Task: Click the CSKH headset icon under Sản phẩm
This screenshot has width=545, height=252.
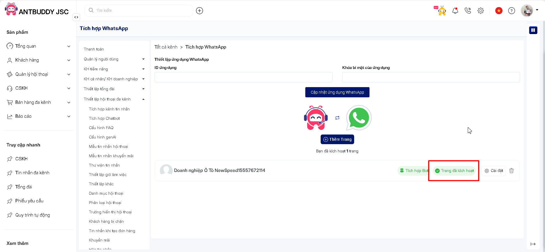Action: click(10, 88)
